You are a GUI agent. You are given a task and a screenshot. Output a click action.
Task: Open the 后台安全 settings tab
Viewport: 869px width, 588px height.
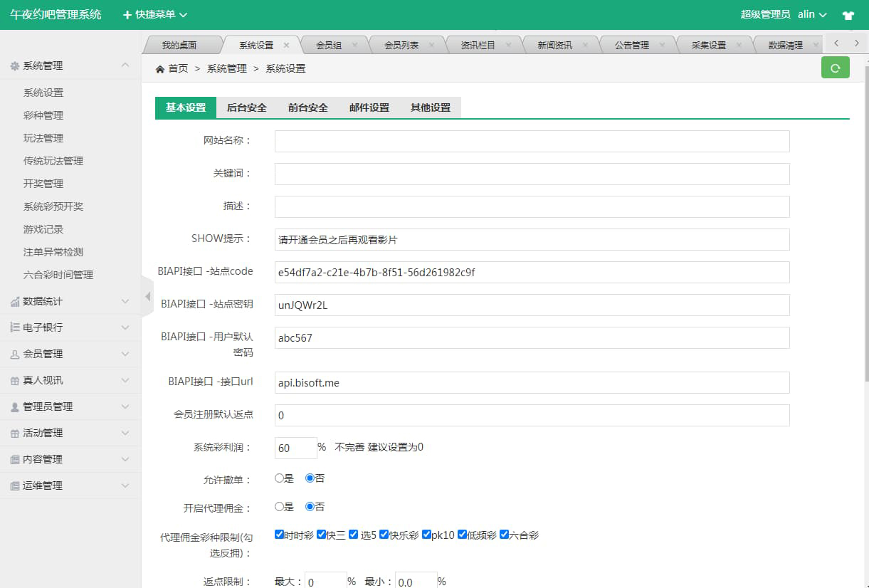[246, 107]
